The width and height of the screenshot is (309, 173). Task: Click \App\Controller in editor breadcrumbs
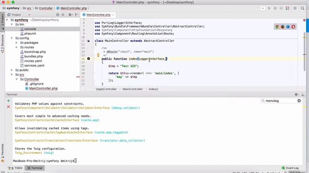tap(106, 89)
